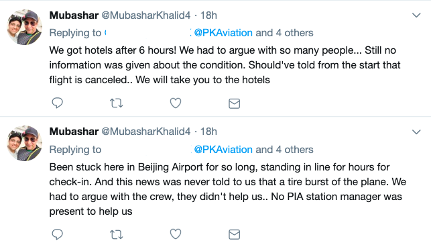Expand the second tweet's chevron options menu
Image resolution: width=431 pixels, height=247 pixels.
click(x=416, y=132)
